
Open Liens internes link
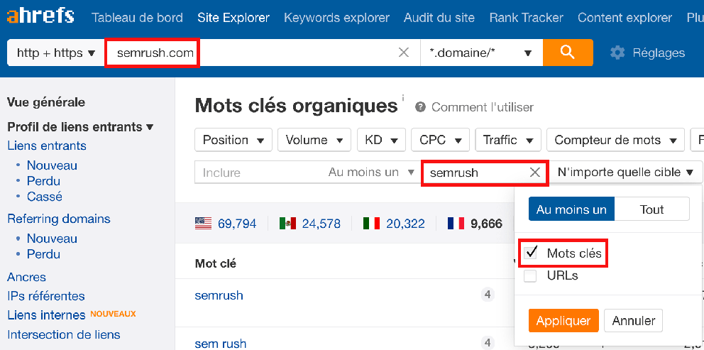(x=46, y=315)
